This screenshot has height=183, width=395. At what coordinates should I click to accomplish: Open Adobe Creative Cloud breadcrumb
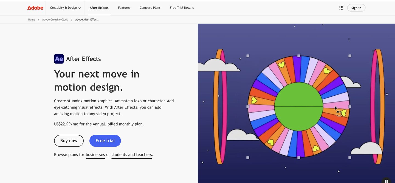click(x=55, y=19)
